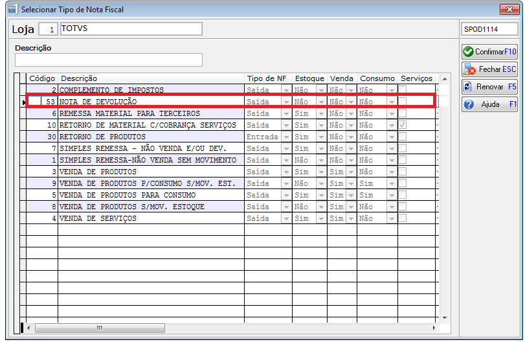Image resolution: width=525 pixels, height=342 pixels.
Task: Toggle Serviços checkbox for VENDA DE PRODUTOS S/MOV. ESTOQUE
Action: click(x=403, y=207)
